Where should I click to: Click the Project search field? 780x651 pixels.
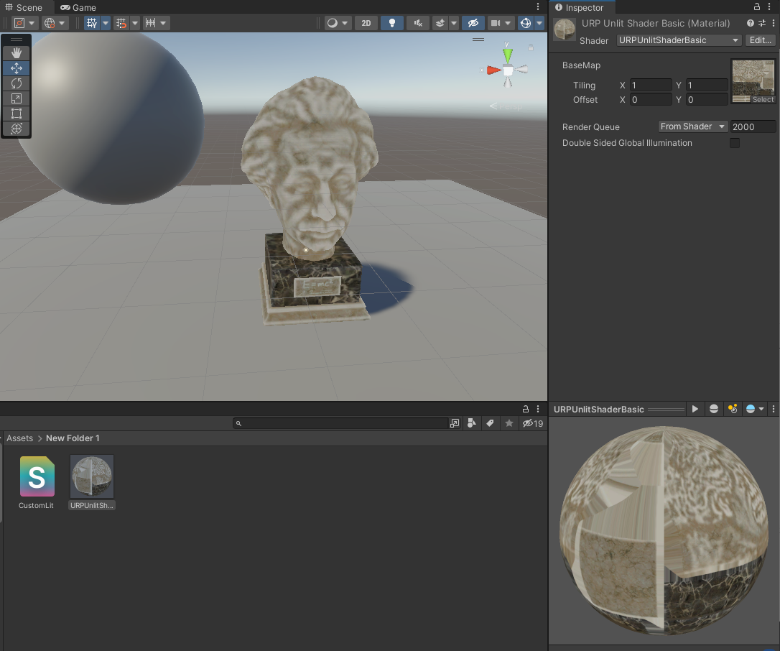[x=340, y=423]
